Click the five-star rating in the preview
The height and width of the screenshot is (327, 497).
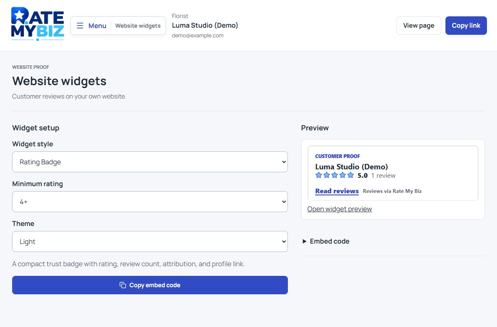tap(334, 175)
